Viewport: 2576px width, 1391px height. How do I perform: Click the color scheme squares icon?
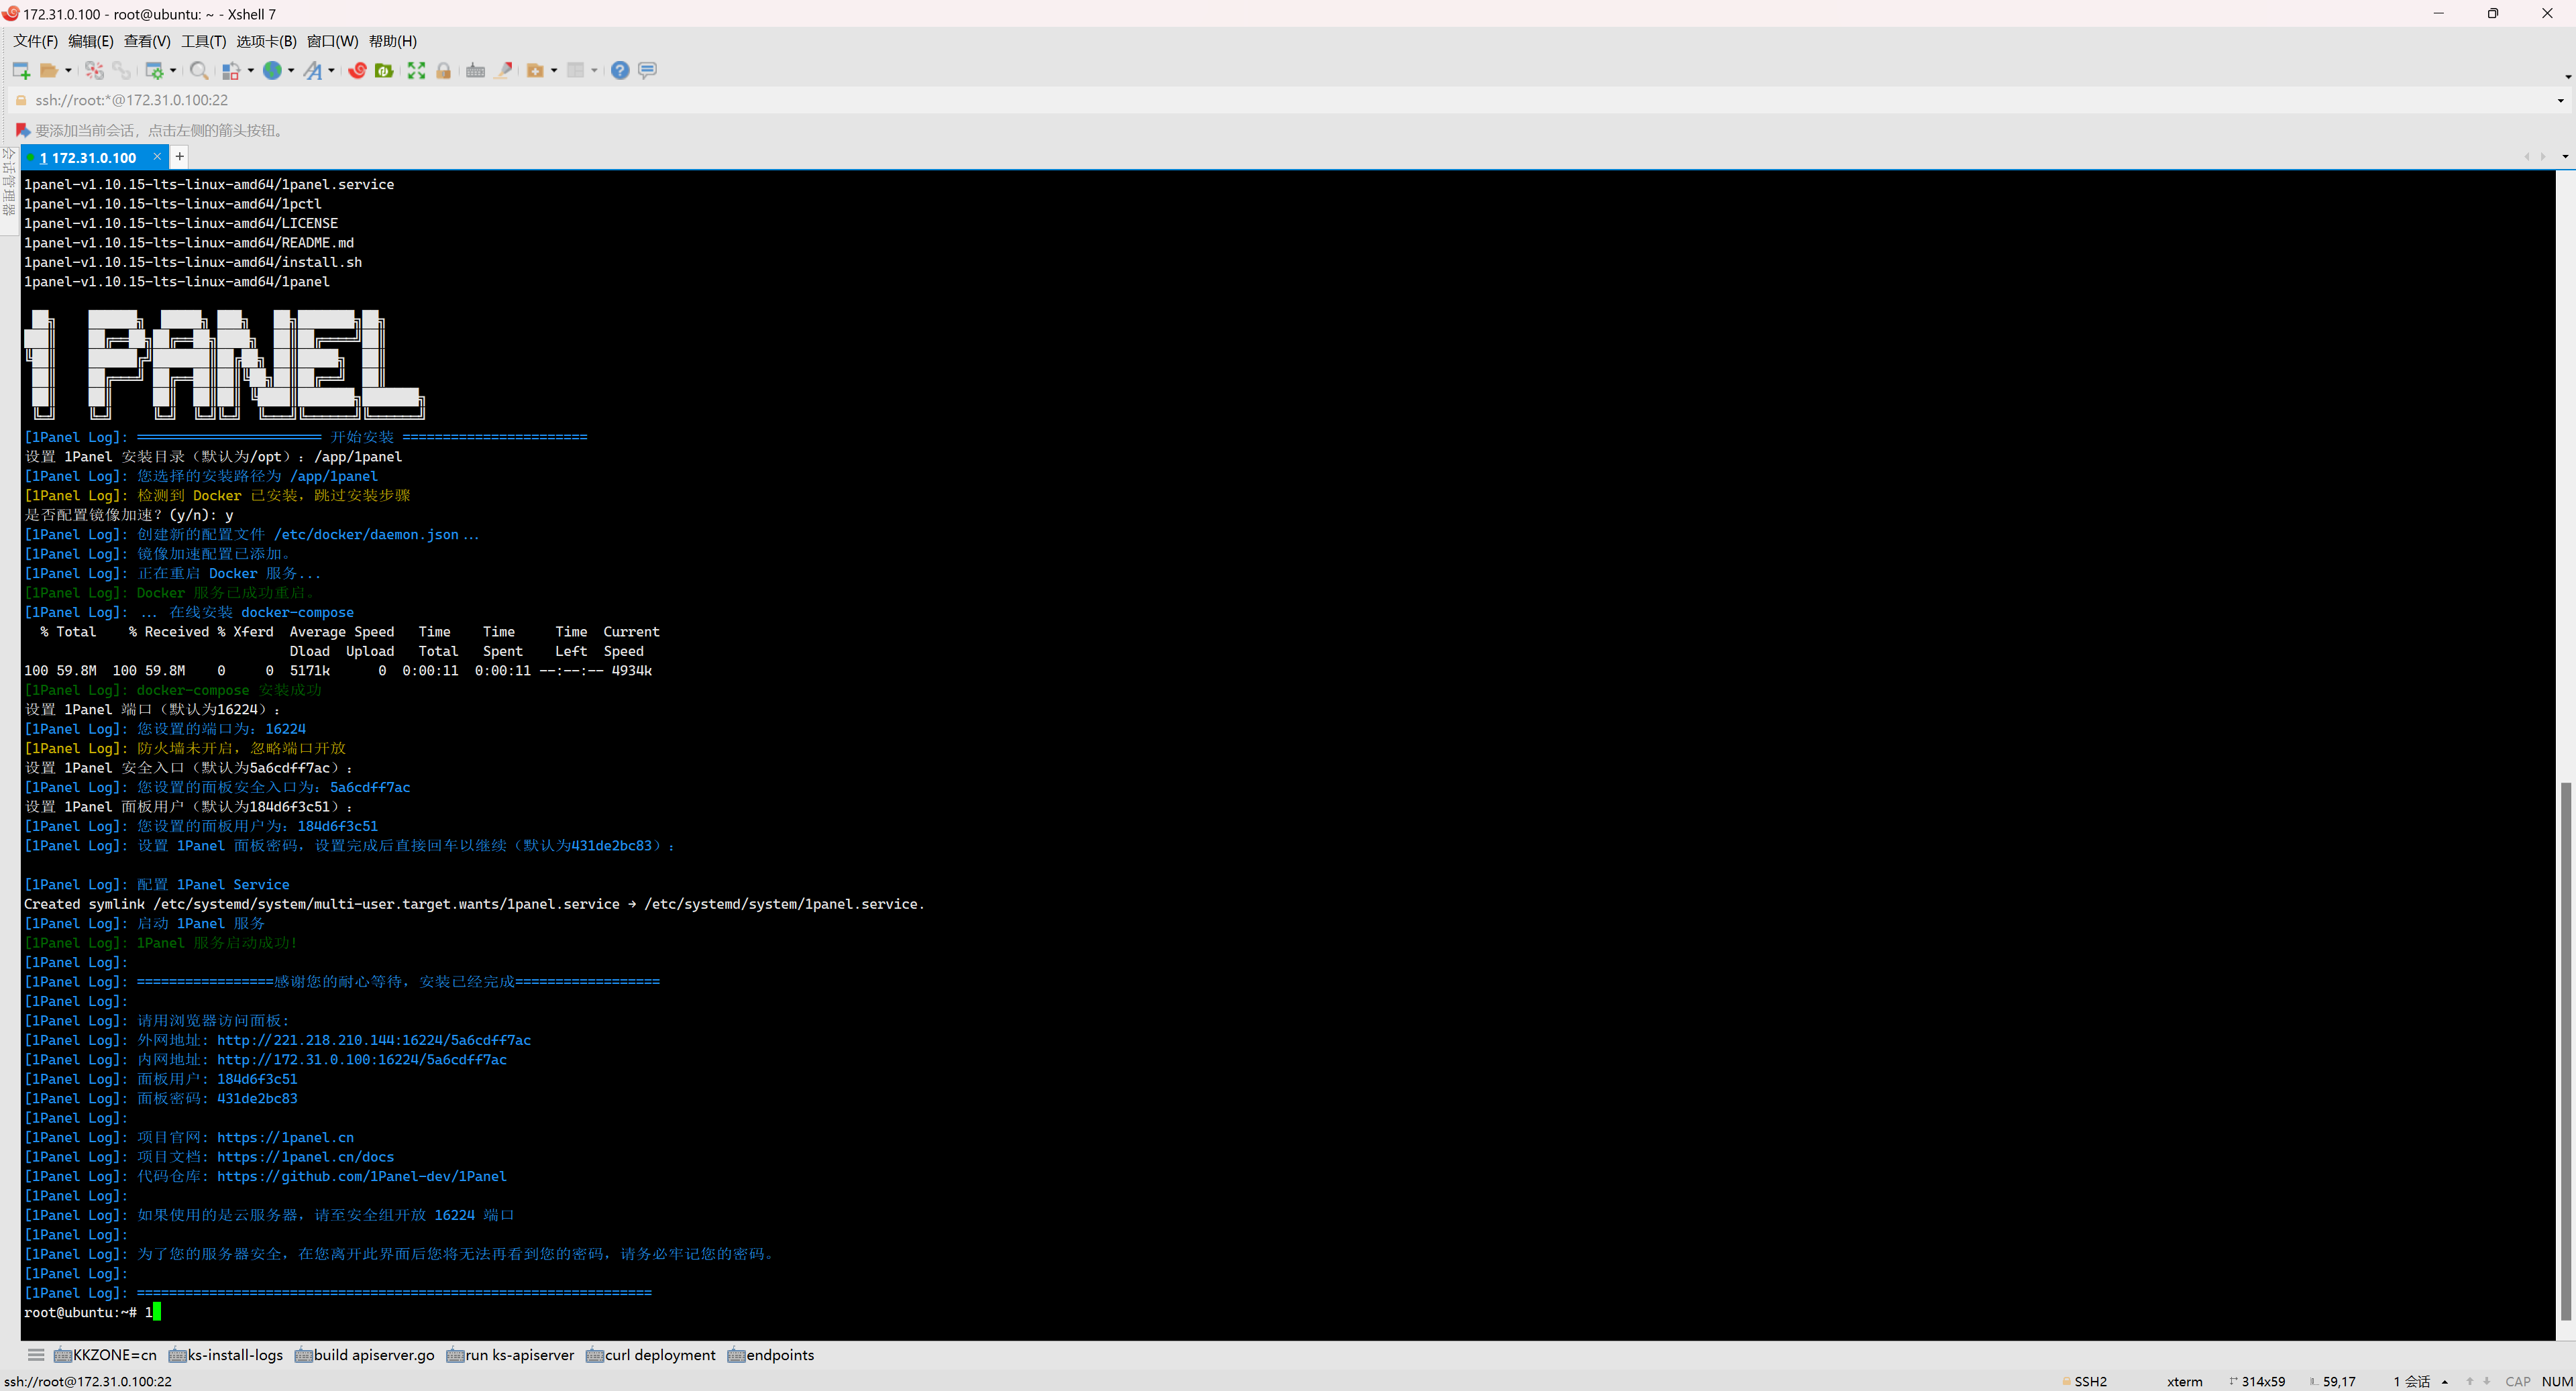tap(231, 70)
